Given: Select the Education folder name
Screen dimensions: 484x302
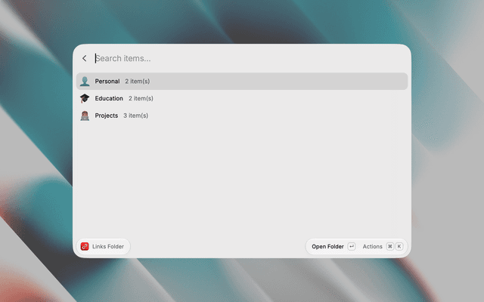Looking at the screenshot, I should point(109,98).
